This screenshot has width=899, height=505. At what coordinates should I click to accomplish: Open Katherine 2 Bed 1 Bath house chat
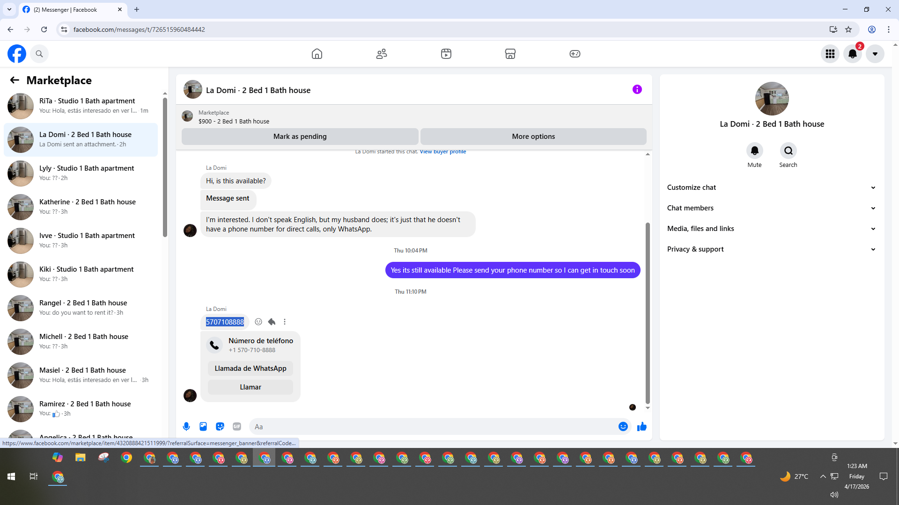[81, 207]
